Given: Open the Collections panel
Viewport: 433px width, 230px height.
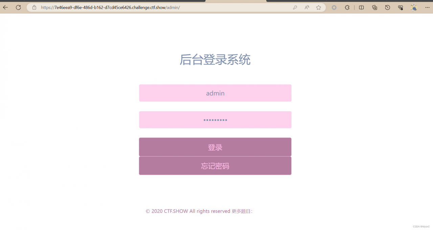Looking at the screenshot, I should click(x=374, y=7).
